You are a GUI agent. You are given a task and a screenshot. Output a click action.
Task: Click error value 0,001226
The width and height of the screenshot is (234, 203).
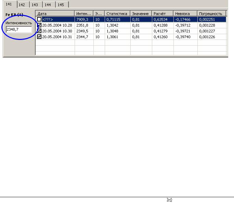[x=207, y=37]
